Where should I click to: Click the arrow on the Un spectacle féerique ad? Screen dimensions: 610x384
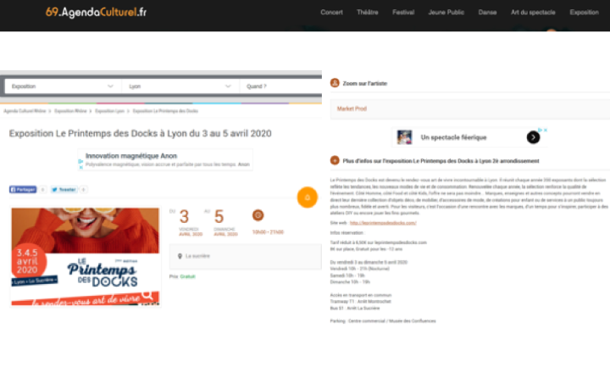click(533, 137)
